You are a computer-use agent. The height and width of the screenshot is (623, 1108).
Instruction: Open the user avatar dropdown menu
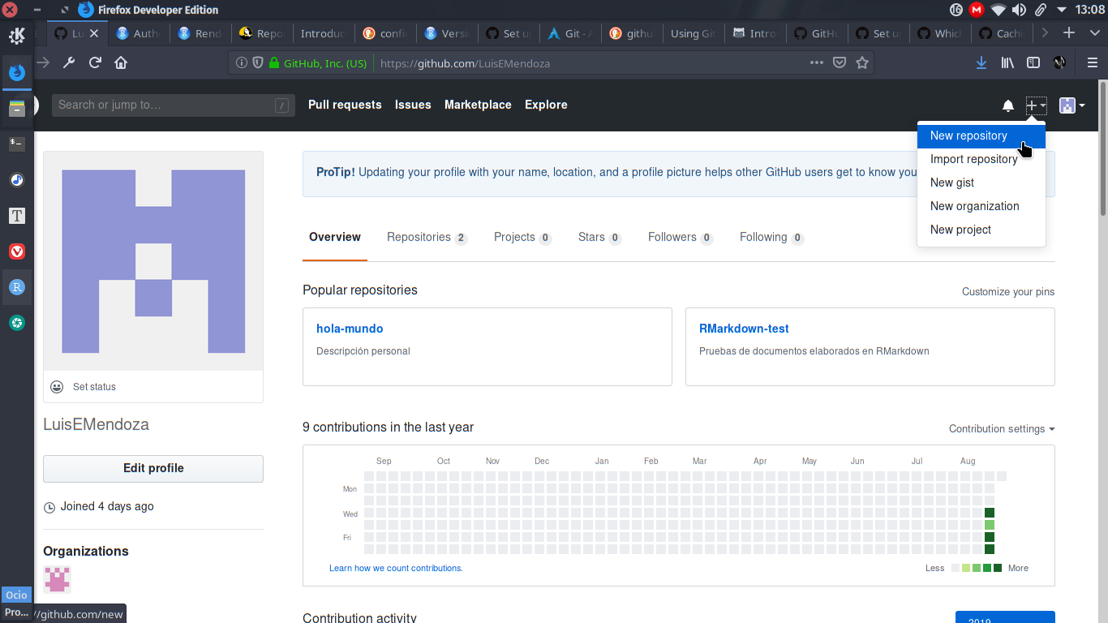[x=1072, y=105]
